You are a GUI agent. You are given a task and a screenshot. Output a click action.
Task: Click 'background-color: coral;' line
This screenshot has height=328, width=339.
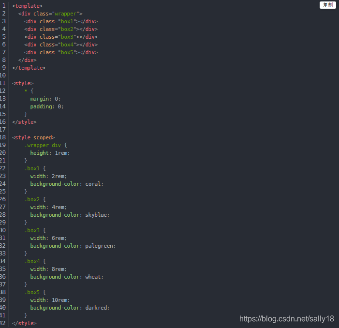tap(67, 184)
